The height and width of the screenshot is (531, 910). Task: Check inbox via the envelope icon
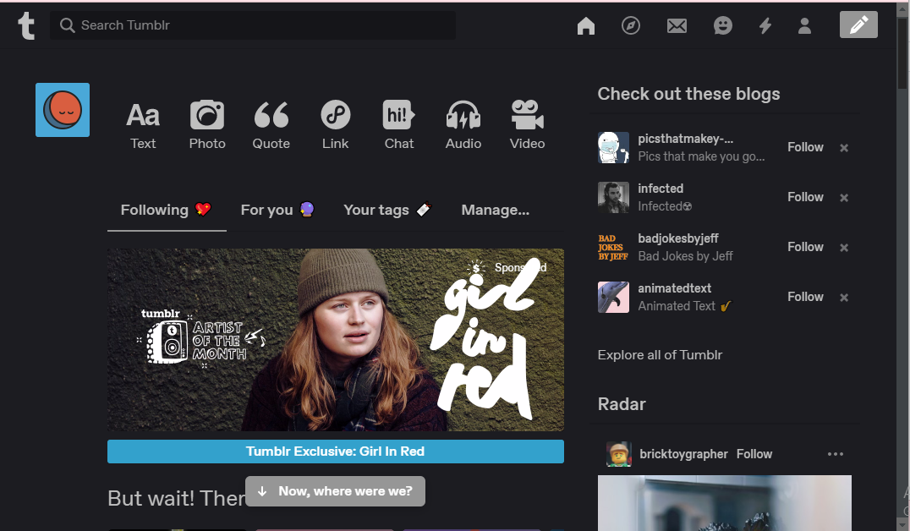[x=677, y=25]
